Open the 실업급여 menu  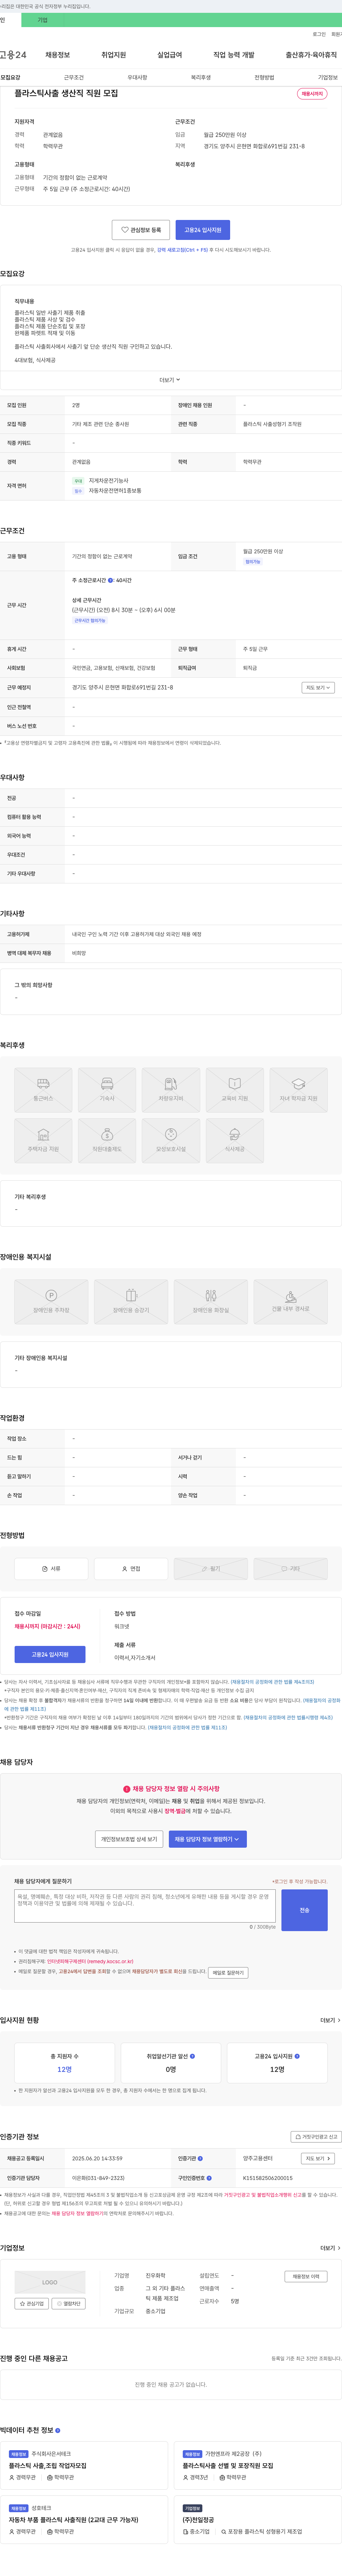coord(170,55)
